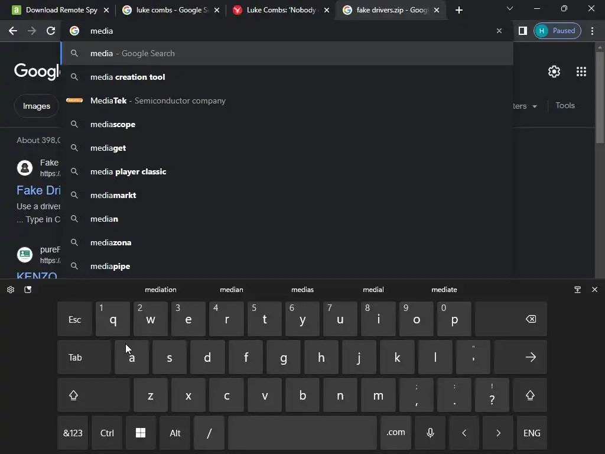Expand the filters dropdown arrow

point(534,106)
